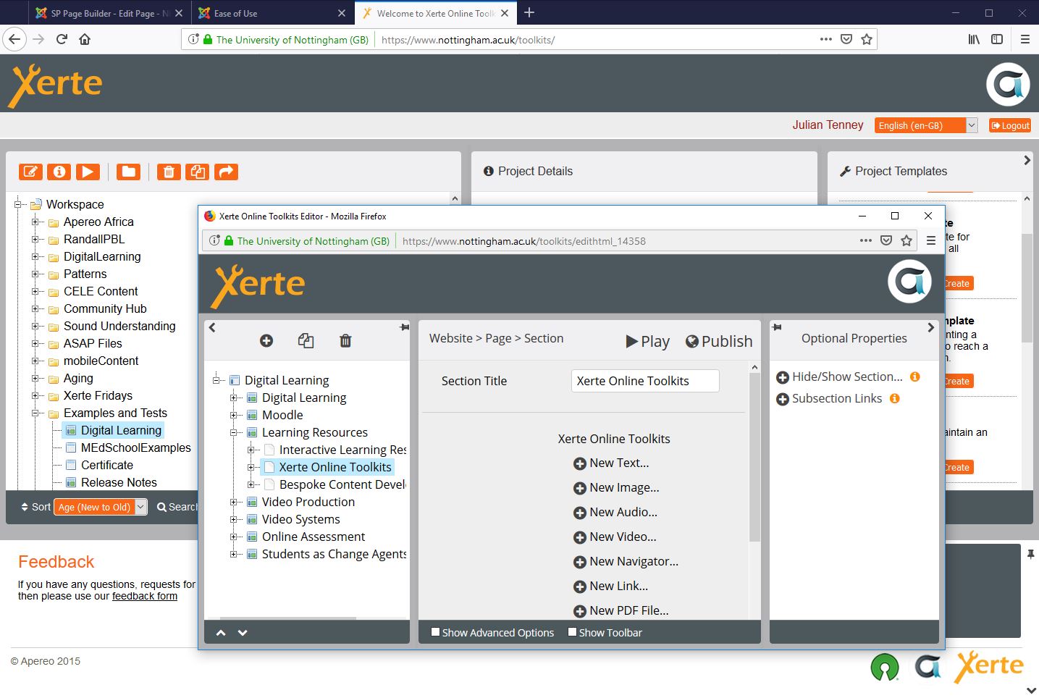
Task: Bookmark toolkits page with star icon in the main window
Action: tap(867, 39)
